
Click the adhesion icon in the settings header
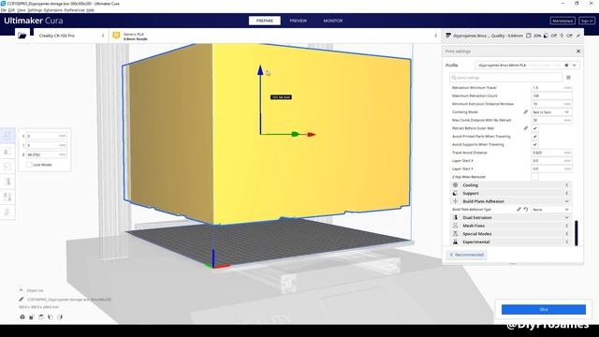(x=562, y=36)
